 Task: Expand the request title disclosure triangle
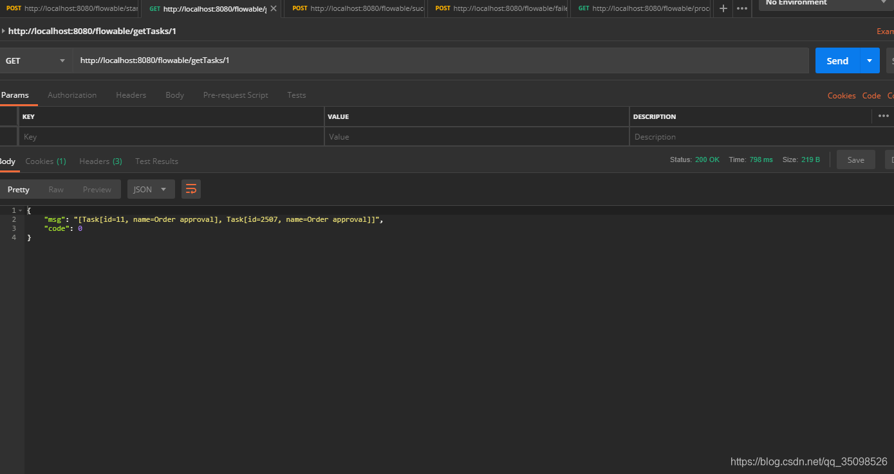[3, 31]
